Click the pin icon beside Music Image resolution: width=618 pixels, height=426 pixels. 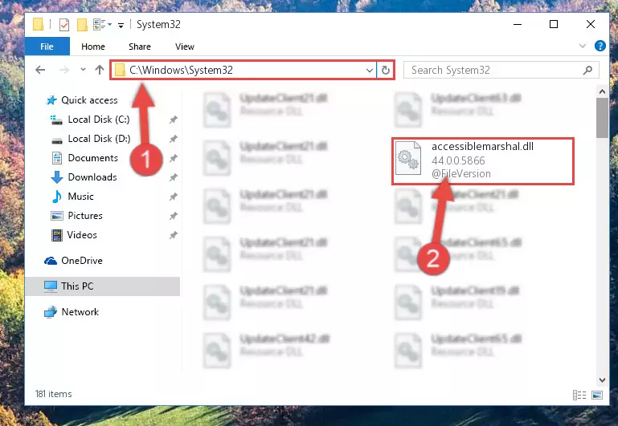173,197
